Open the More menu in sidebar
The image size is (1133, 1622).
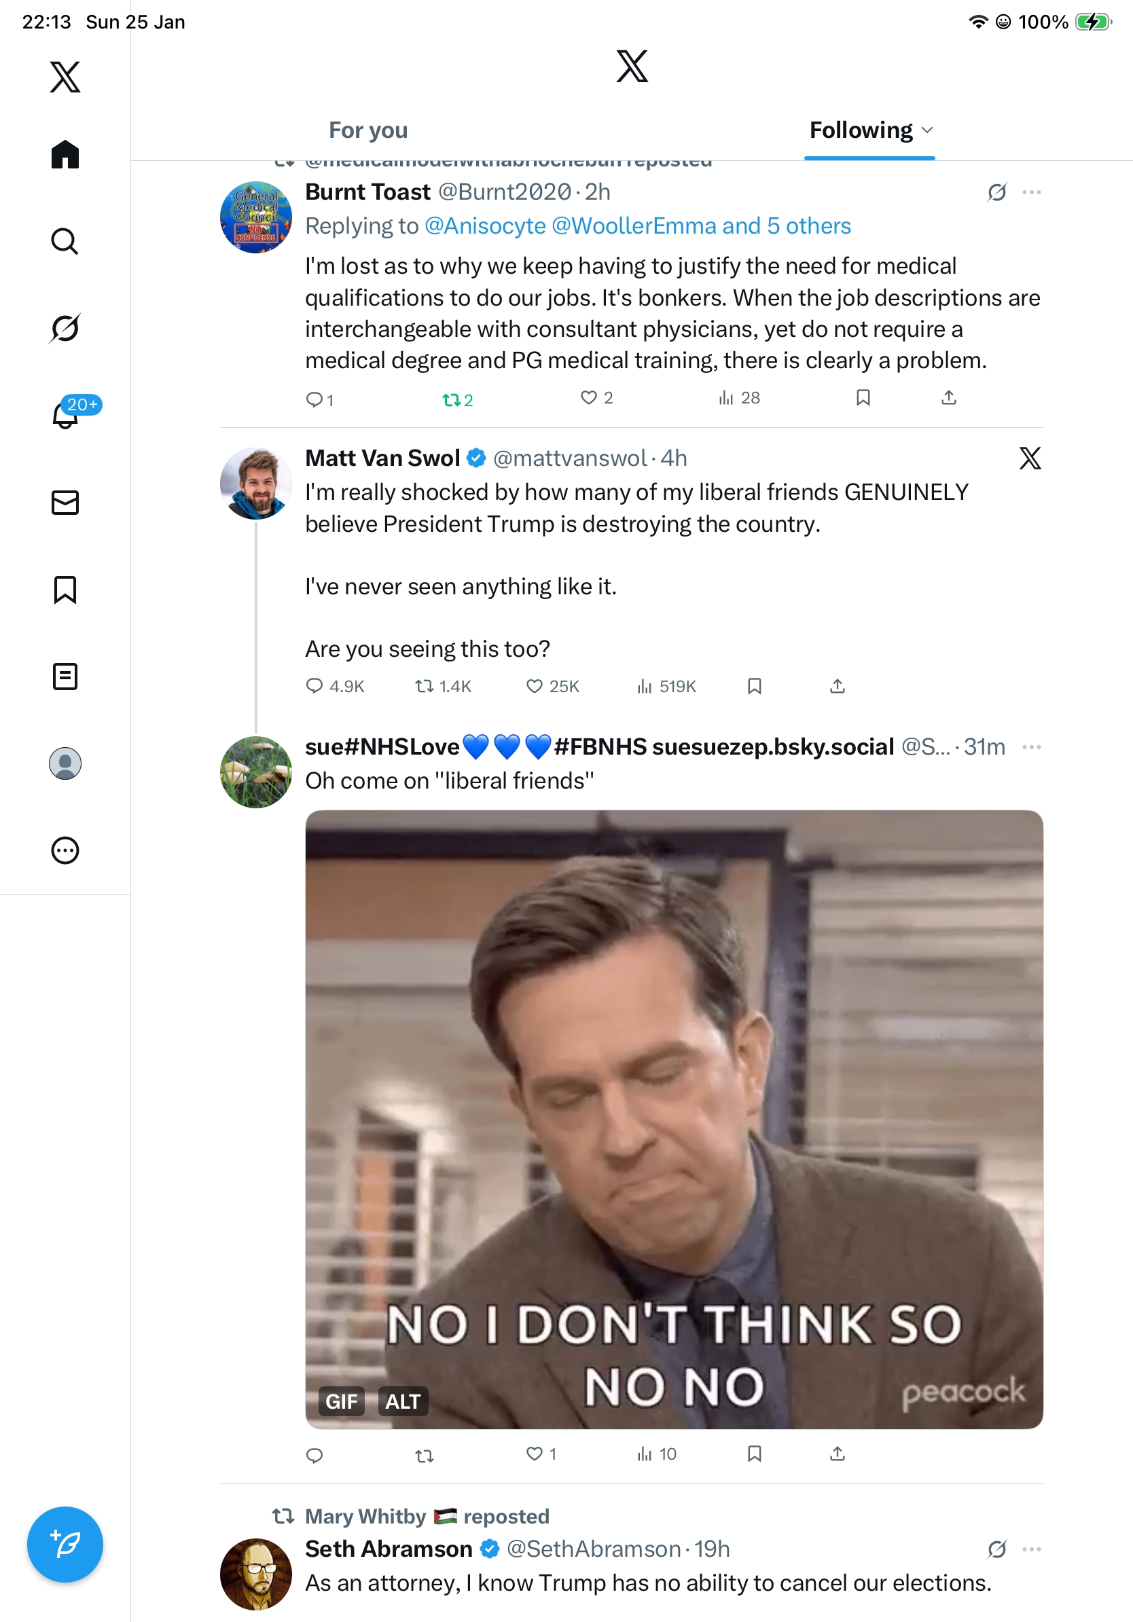tap(65, 850)
